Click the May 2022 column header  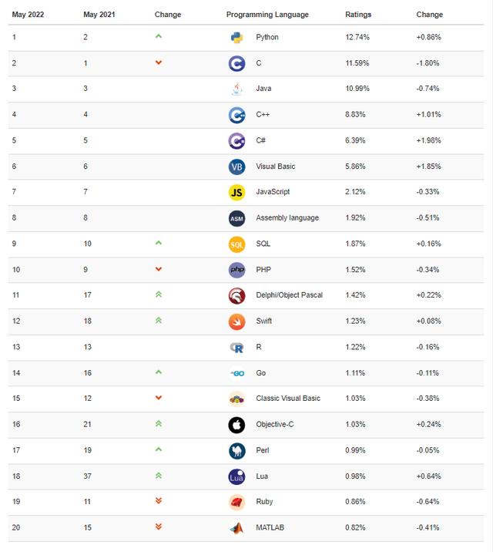(28, 15)
